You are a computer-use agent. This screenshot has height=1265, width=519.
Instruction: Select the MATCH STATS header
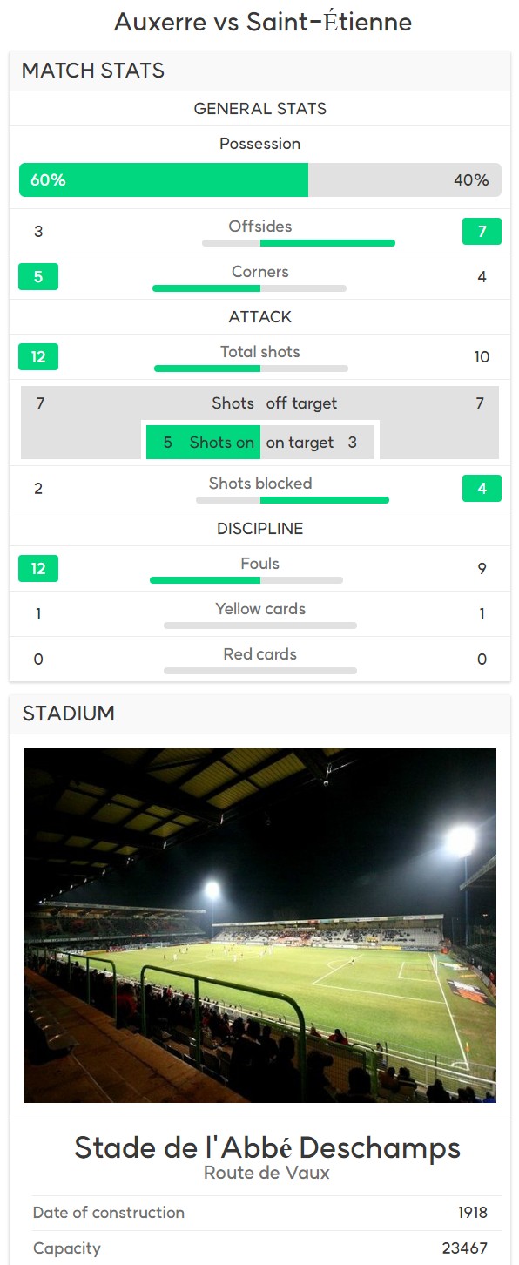pyautogui.click(x=259, y=71)
